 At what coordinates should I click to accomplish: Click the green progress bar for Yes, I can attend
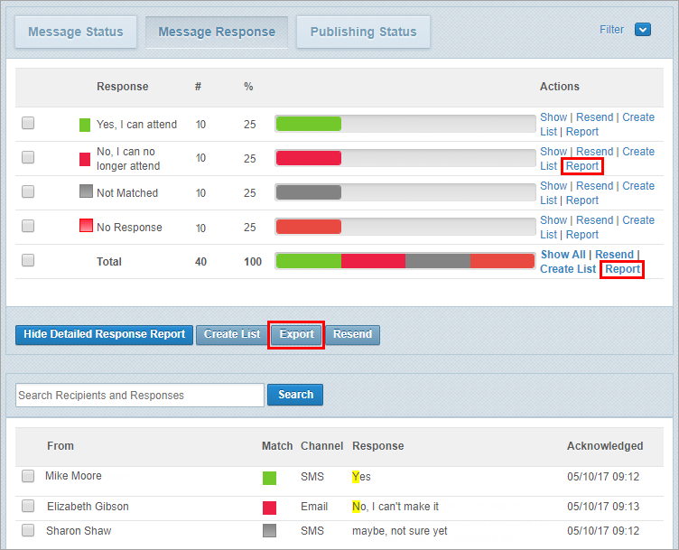(x=309, y=124)
